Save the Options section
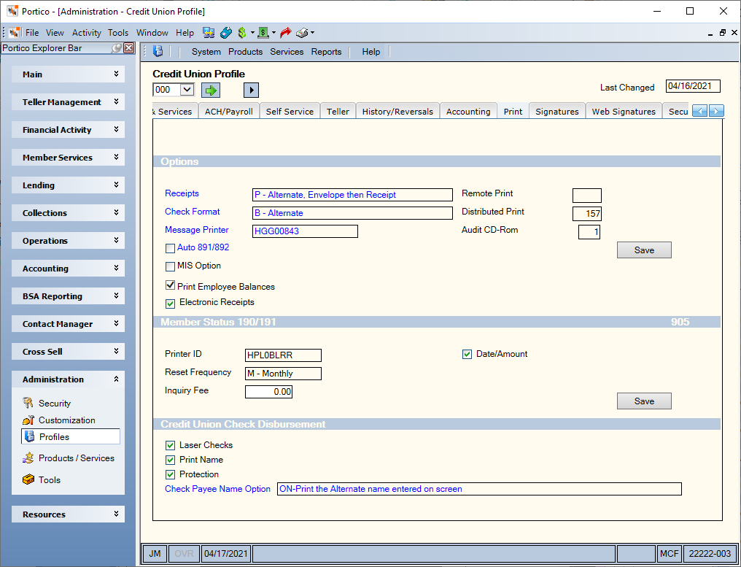741x567 pixels. point(644,250)
